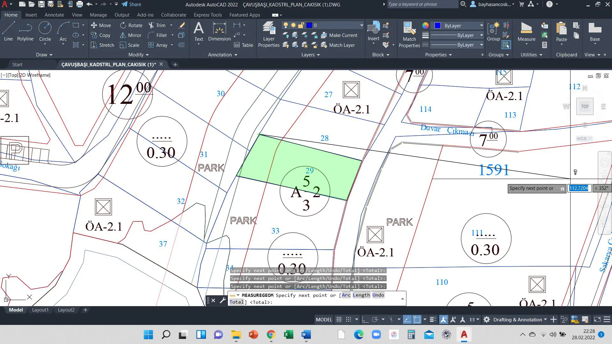
Task: Choose Length option in command line
Action: pyautogui.click(x=361, y=295)
